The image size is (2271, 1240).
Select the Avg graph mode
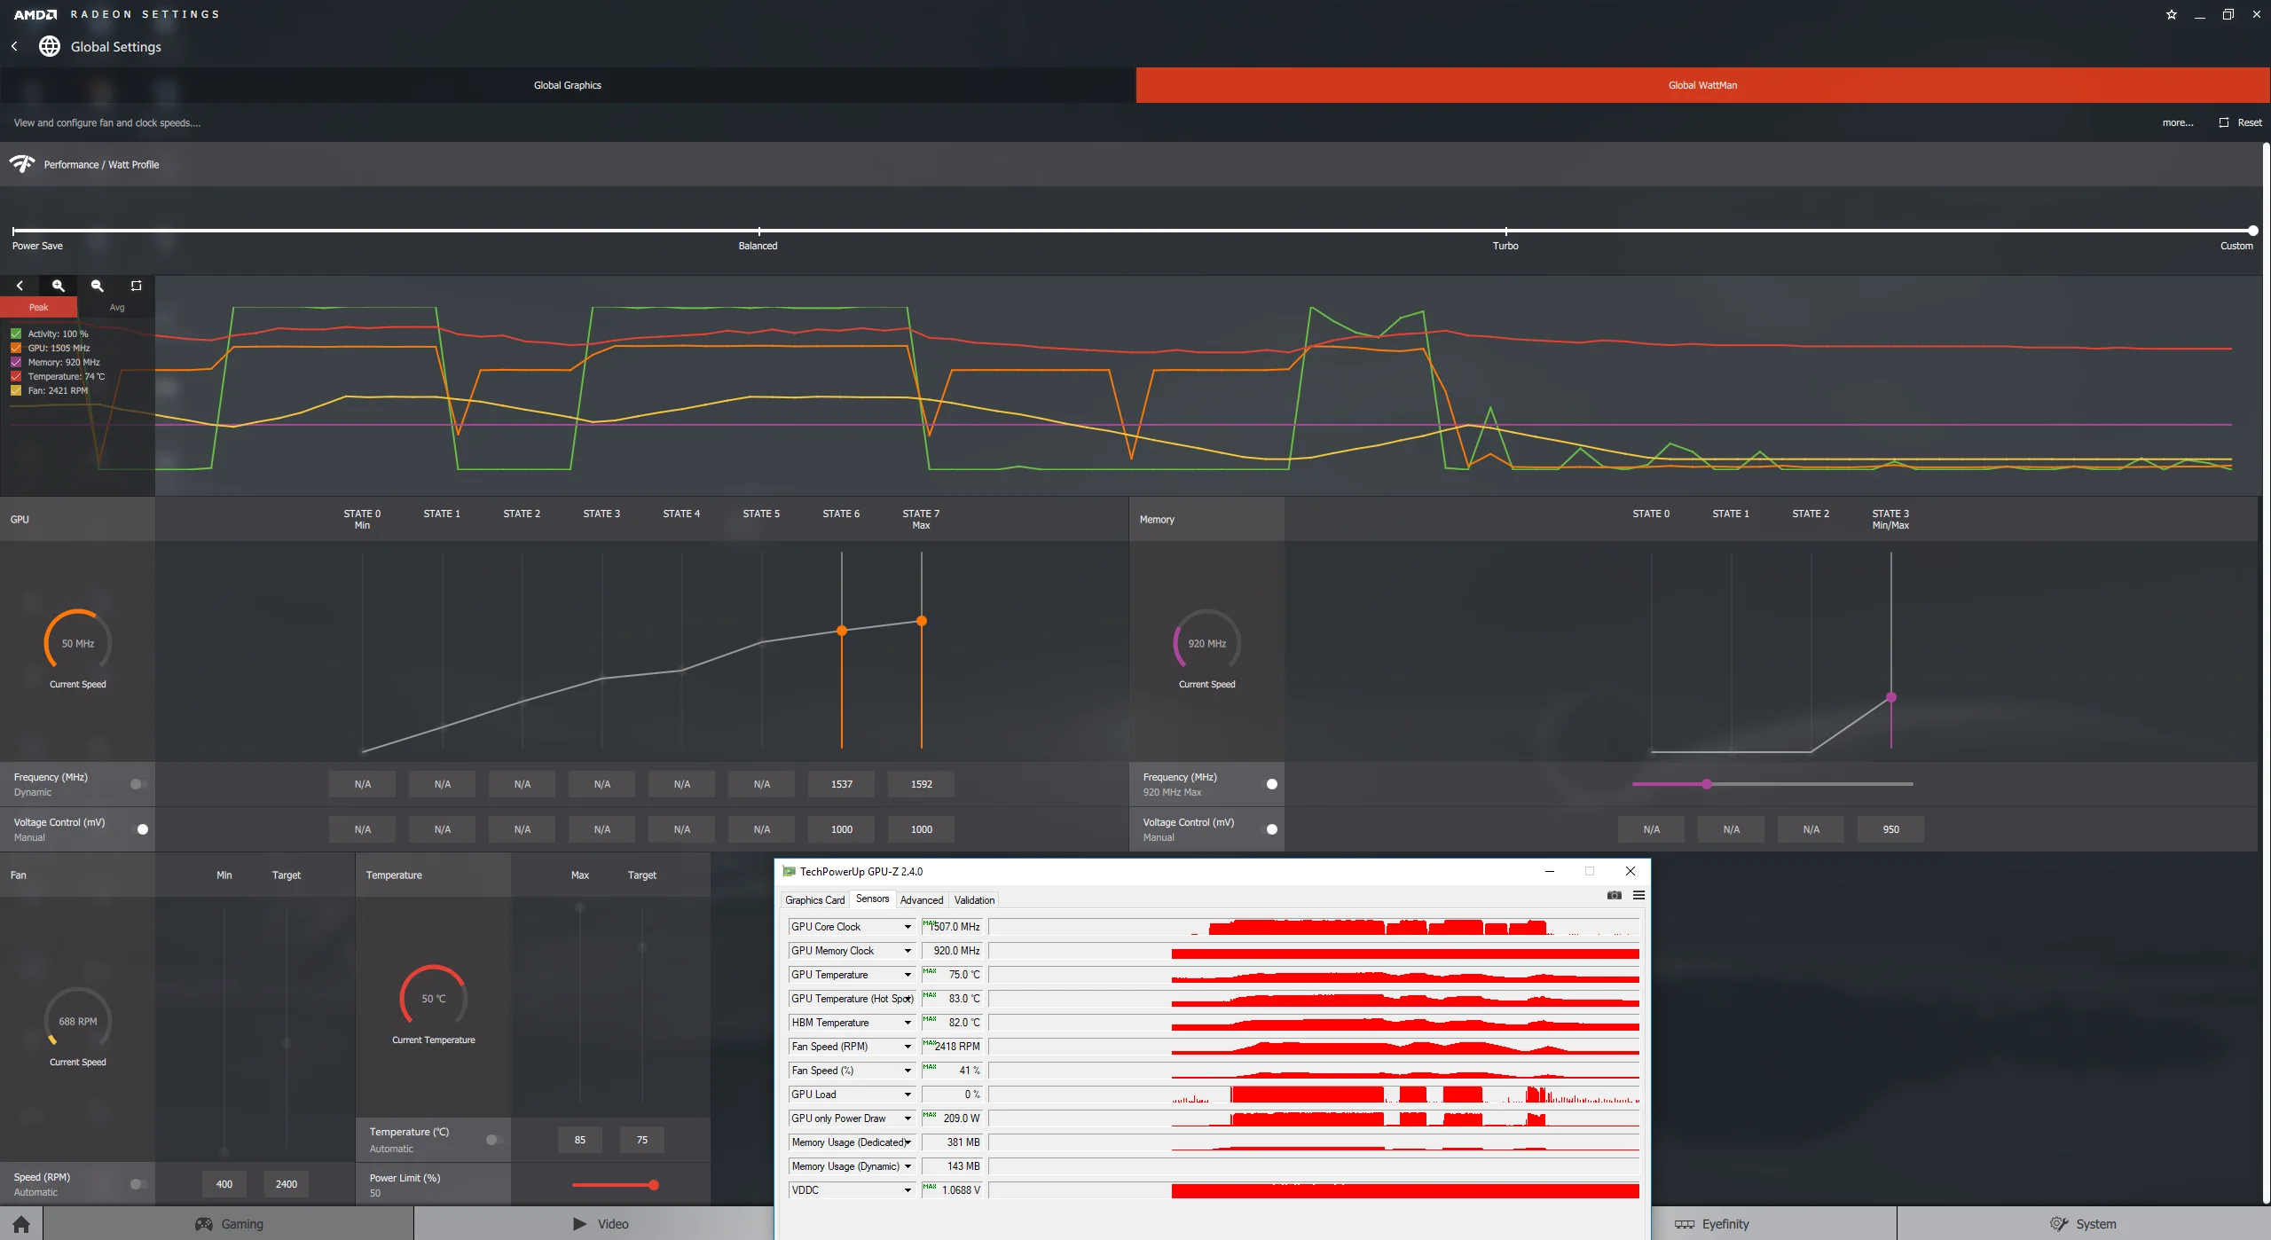pos(117,307)
